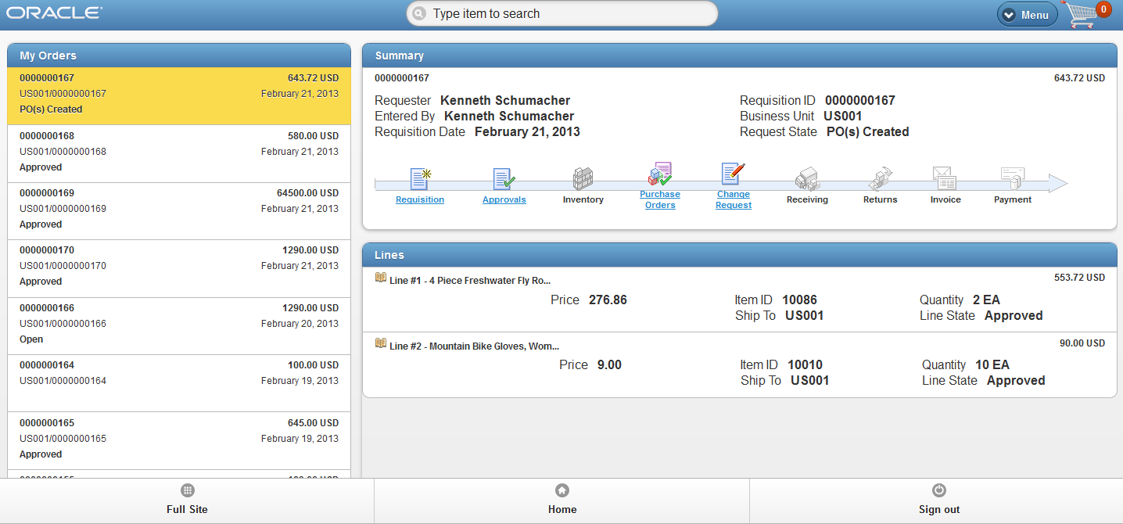The image size is (1123, 524).
Task: Click the 64500.00 USD order amount
Action: tap(307, 193)
